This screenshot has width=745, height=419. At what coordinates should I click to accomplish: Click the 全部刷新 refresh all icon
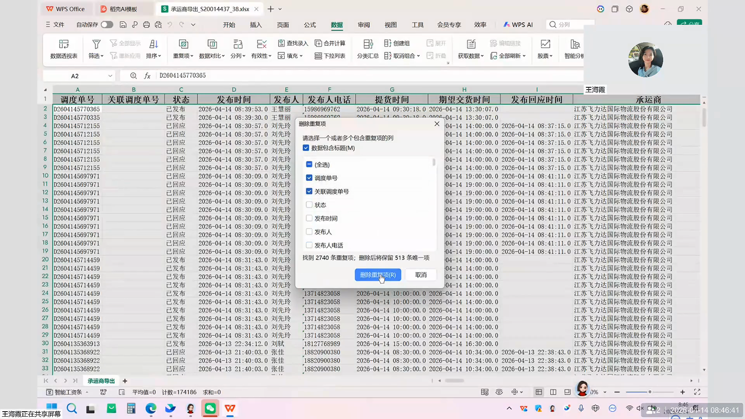click(494, 56)
